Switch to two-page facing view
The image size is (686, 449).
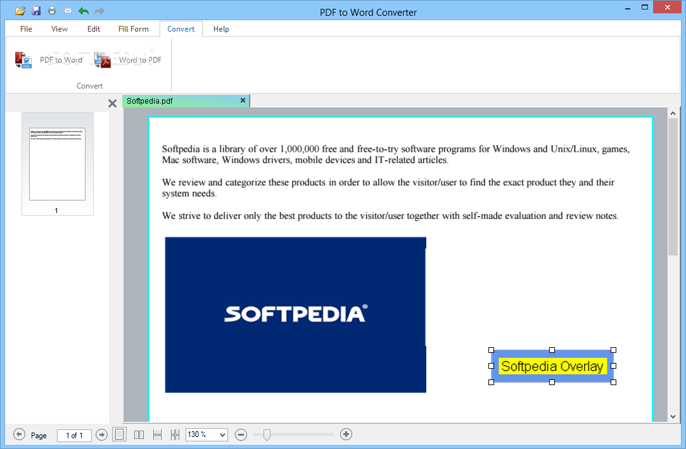tap(139, 434)
